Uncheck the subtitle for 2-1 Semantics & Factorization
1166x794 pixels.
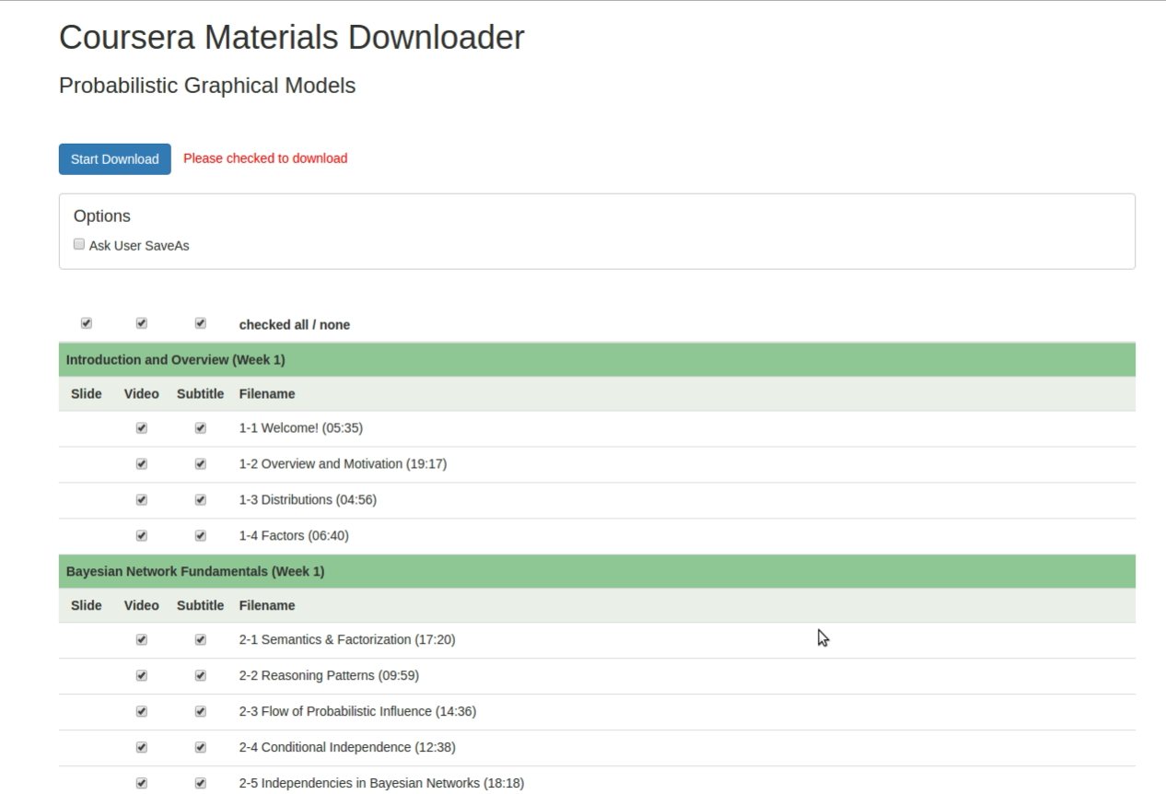(x=200, y=639)
